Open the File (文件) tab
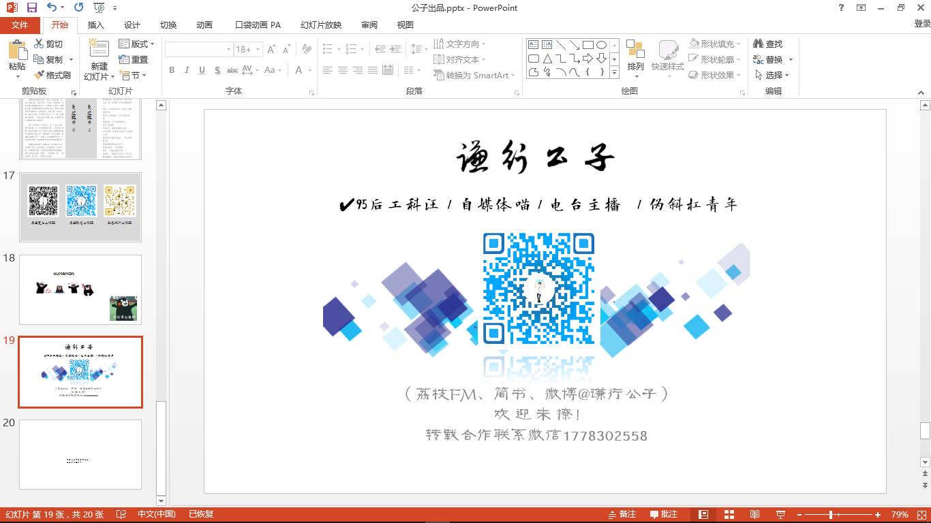Viewport: 931px width, 523px height. click(20, 25)
